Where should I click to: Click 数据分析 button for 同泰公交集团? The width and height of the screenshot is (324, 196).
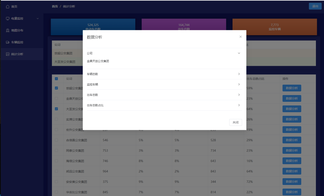292,151
